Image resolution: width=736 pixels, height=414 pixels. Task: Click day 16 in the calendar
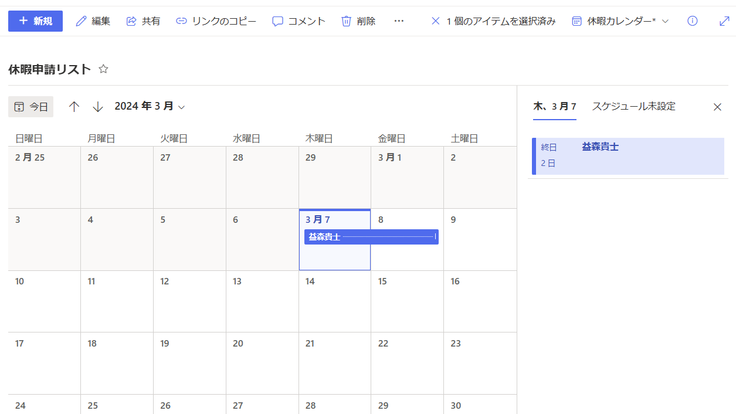point(480,301)
